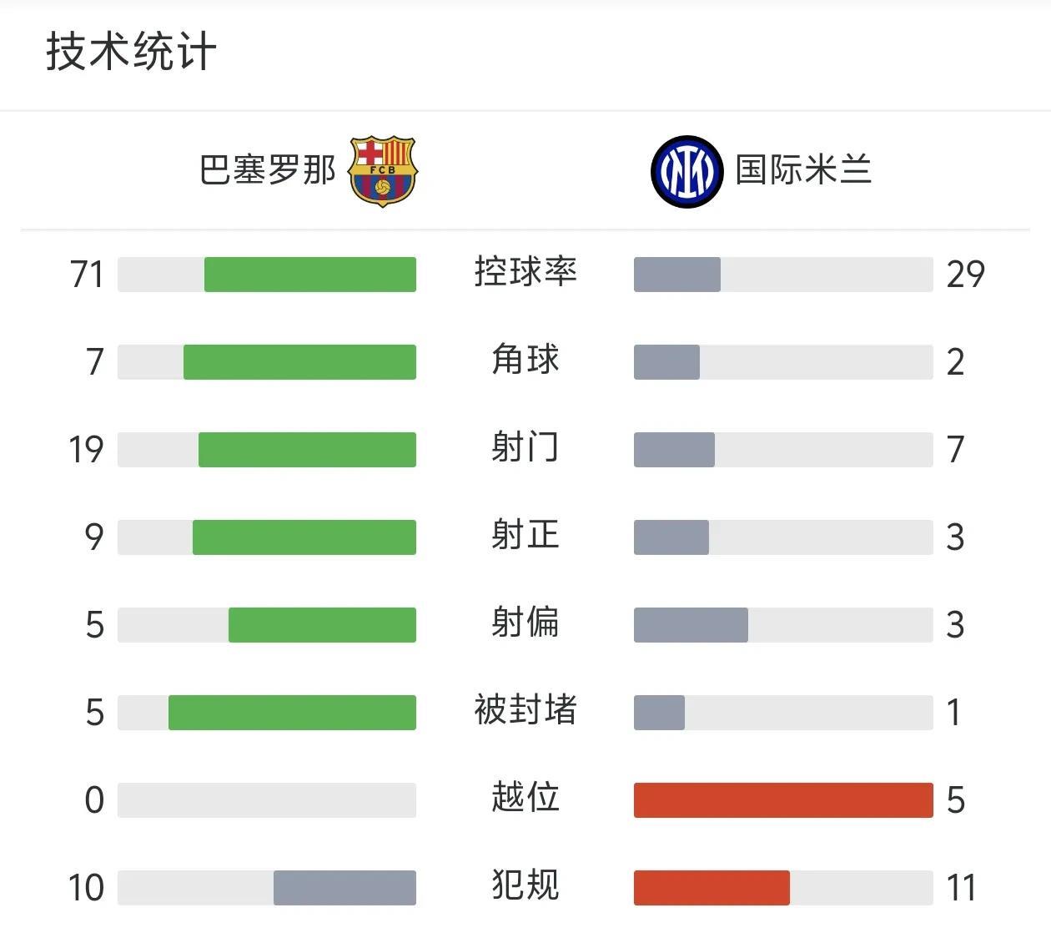Click Barcelona's possession value 71
The width and height of the screenshot is (1051, 938).
point(87,275)
